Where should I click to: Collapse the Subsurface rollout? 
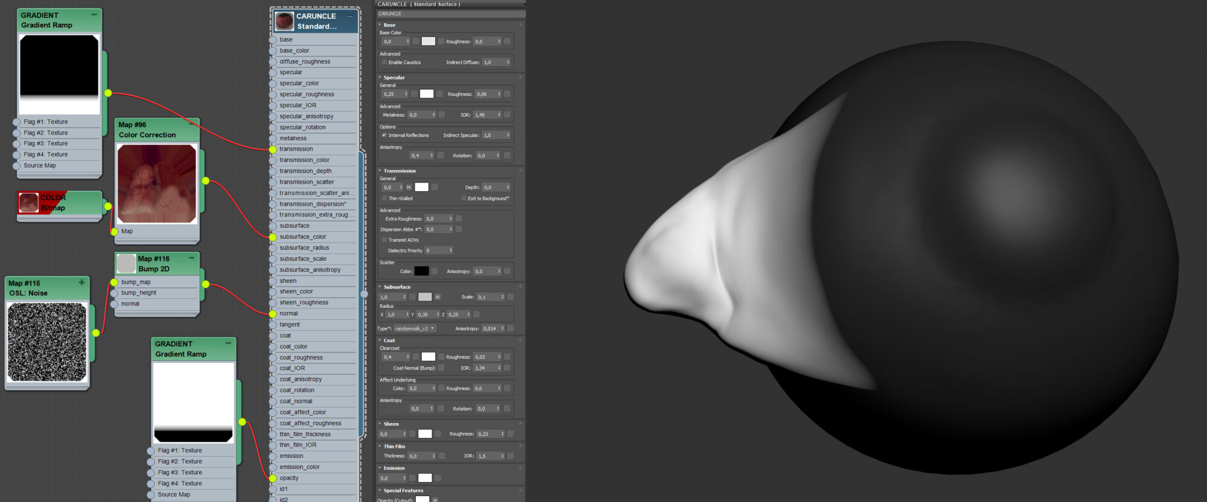pos(380,287)
